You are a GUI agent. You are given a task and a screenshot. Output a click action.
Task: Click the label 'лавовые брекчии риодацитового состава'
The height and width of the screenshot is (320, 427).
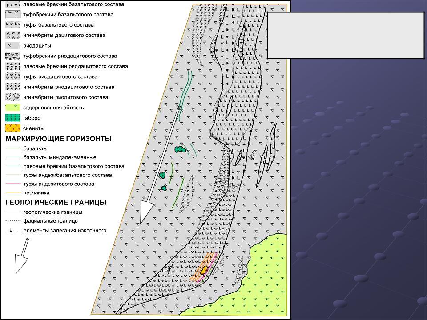[x=76, y=66]
